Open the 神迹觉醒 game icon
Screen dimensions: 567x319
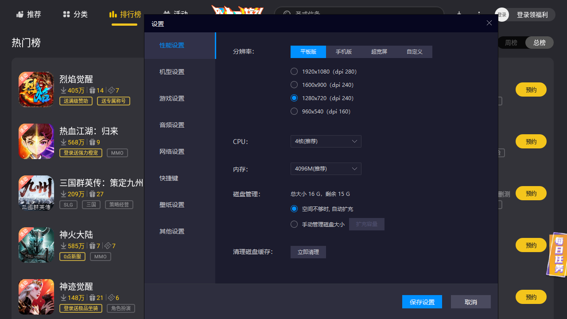(x=36, y=297)
